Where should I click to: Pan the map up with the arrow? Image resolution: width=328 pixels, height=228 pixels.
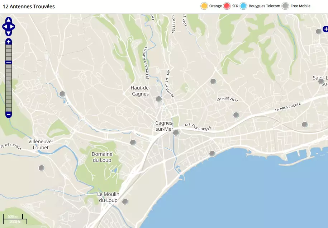(x=9, y=20)
